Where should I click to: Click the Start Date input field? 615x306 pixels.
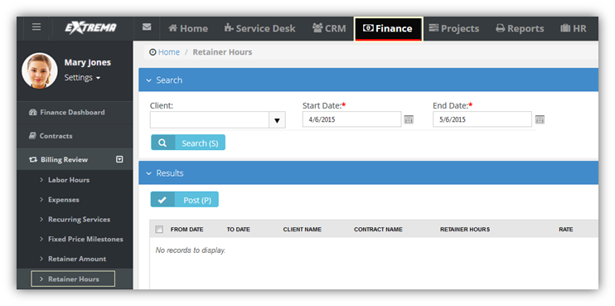click(x=351, y=119)
